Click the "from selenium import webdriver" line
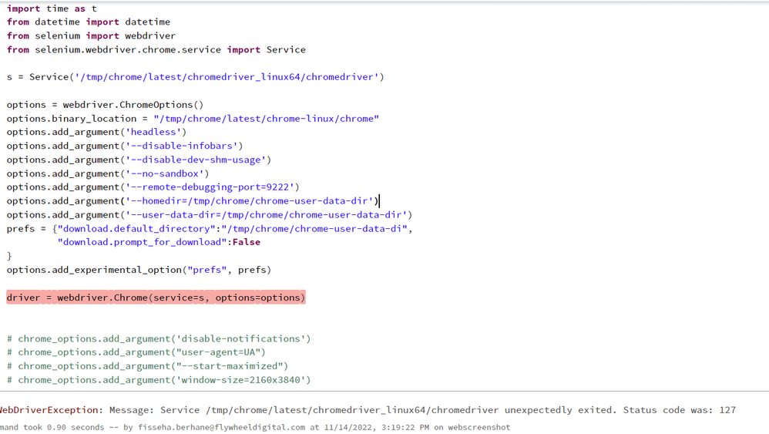 tap(91, 36)
